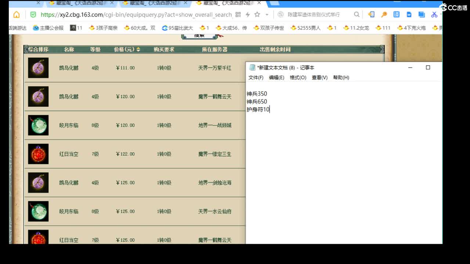Click the red orb icon priced ¥122.00

coord(38,154)
